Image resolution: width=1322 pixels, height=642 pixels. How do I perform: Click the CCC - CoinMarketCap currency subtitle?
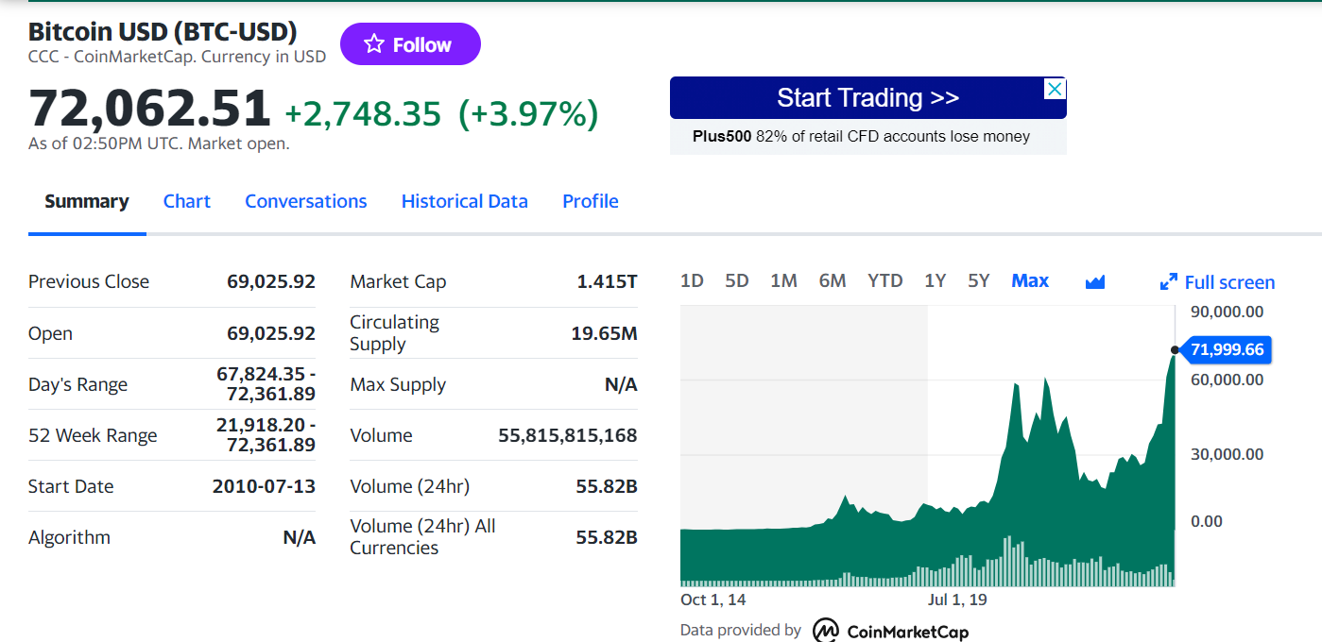click(177, 57)
